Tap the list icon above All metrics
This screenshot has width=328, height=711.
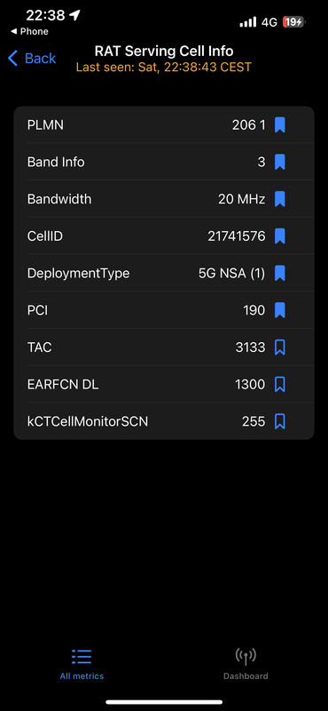click(82, 657)
